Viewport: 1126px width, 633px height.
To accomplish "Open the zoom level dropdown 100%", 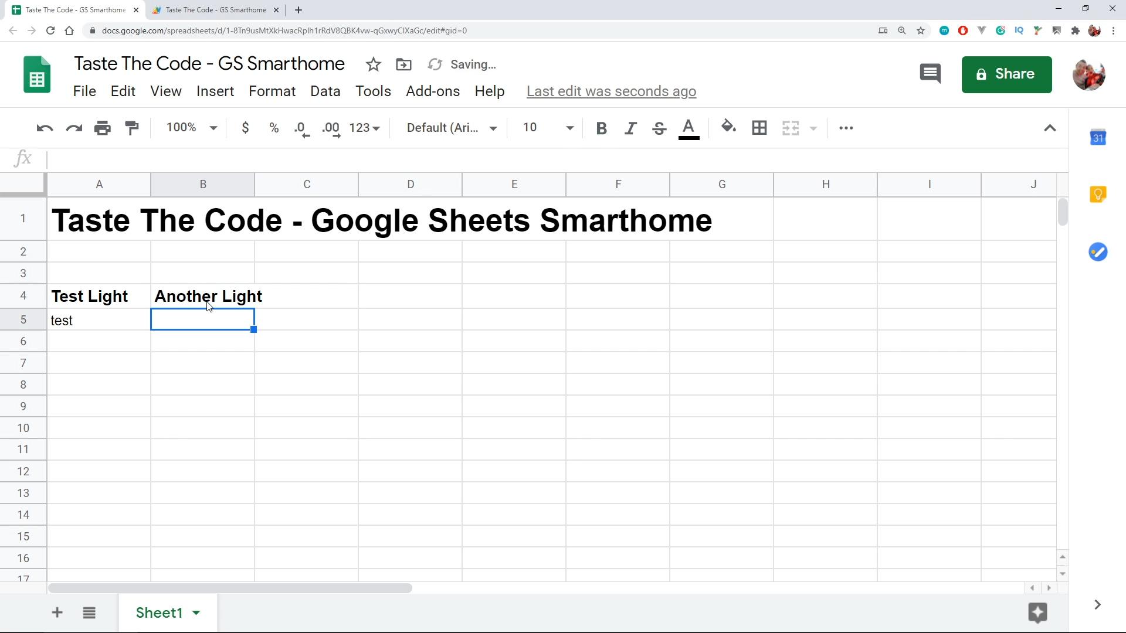I will [192, 128].
